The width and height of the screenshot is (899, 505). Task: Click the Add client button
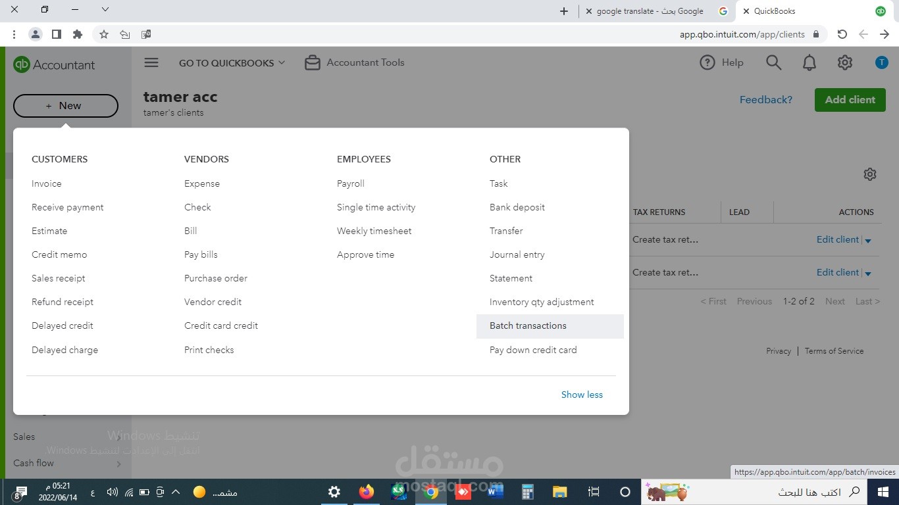[x=850, y=100]
